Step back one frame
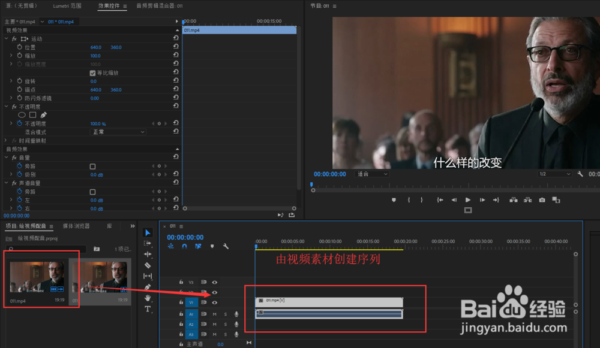600x348 pixels. coord(454,200)
